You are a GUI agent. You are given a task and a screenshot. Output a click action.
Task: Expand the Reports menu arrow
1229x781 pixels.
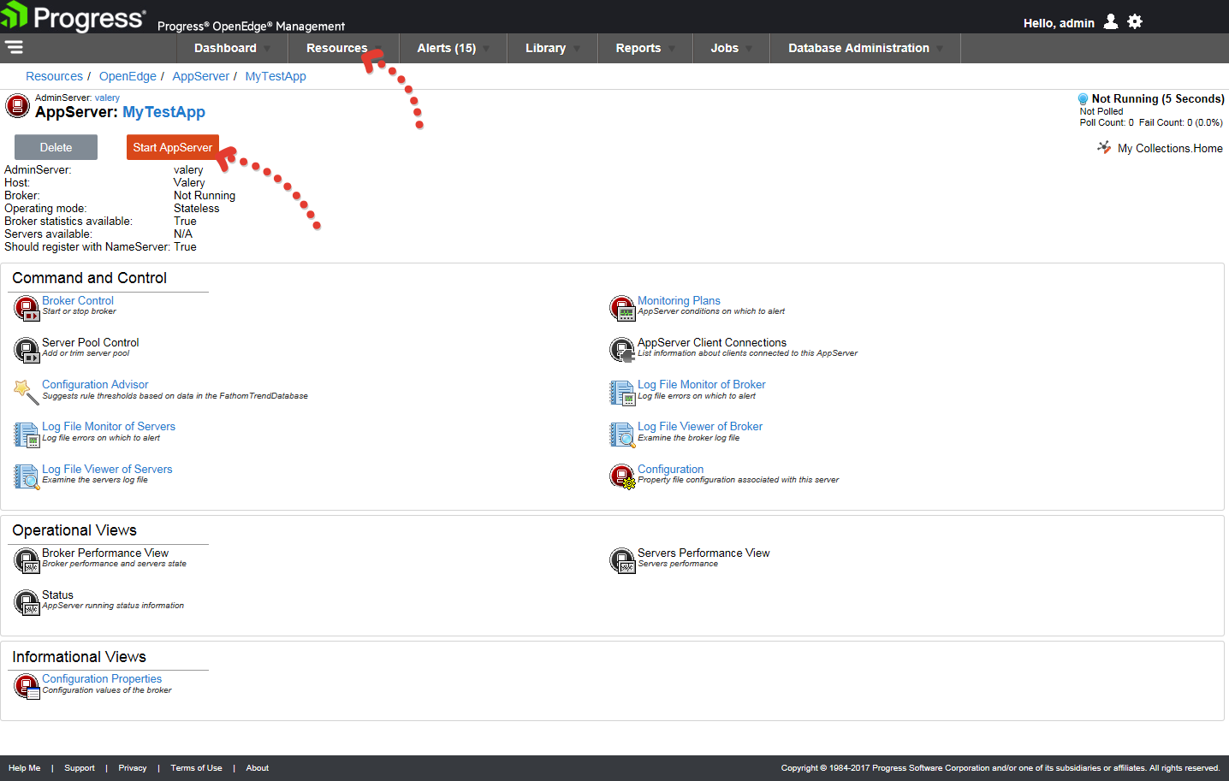coord(672,49)
